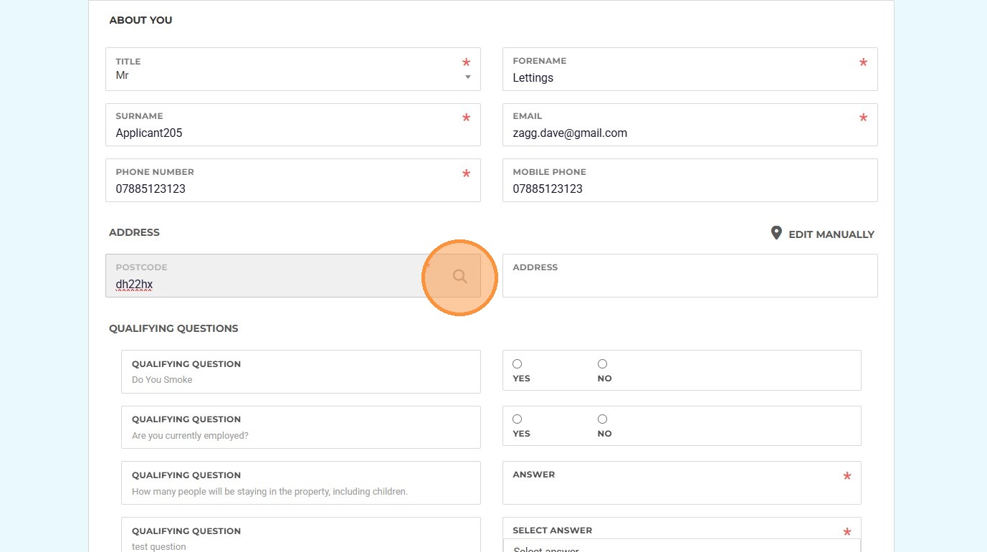Image resolution: width=987 pixels, height=552 pixels.
Task: Select No for Do You Smoke
Action: click(x=602, y=364)
